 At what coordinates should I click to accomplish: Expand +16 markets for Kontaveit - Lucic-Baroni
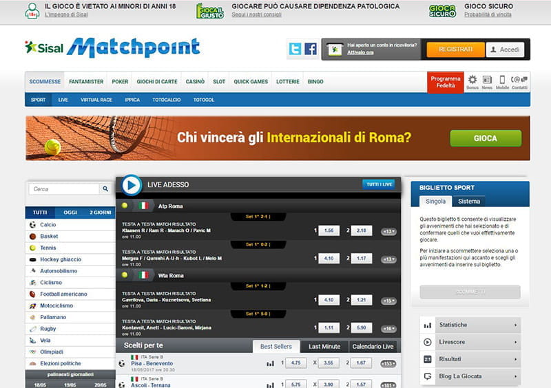tap(388, 329)
